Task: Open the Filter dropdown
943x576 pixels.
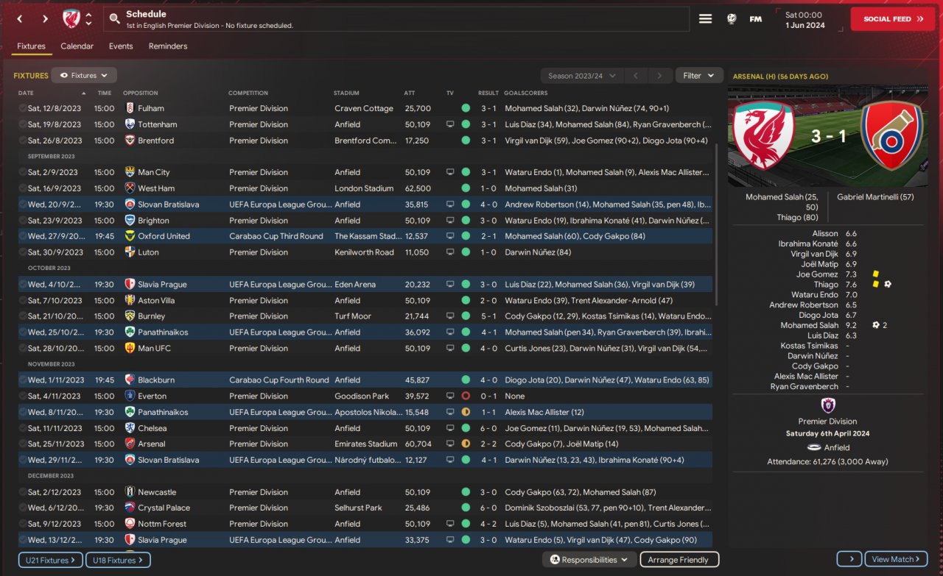Action: coord(698,76)
